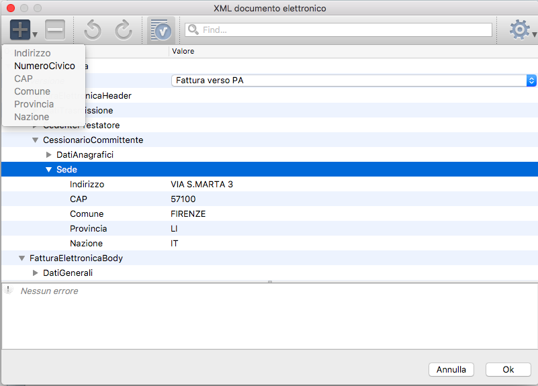This screenshot has height=386, width=538.
Task: Collapse the CessionarioCommittente node
Action: (35, 140)
